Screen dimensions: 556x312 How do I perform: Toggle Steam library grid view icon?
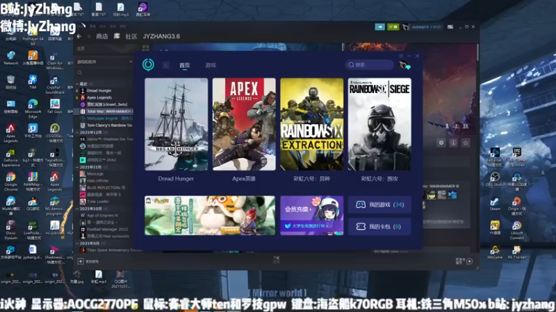tap(145, 48)
